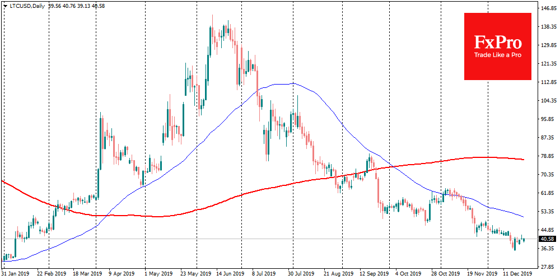This screenshot has width=560, height=280.
Task: Click the OHLC values in the chart header
Action: click(x=76, y=6)
